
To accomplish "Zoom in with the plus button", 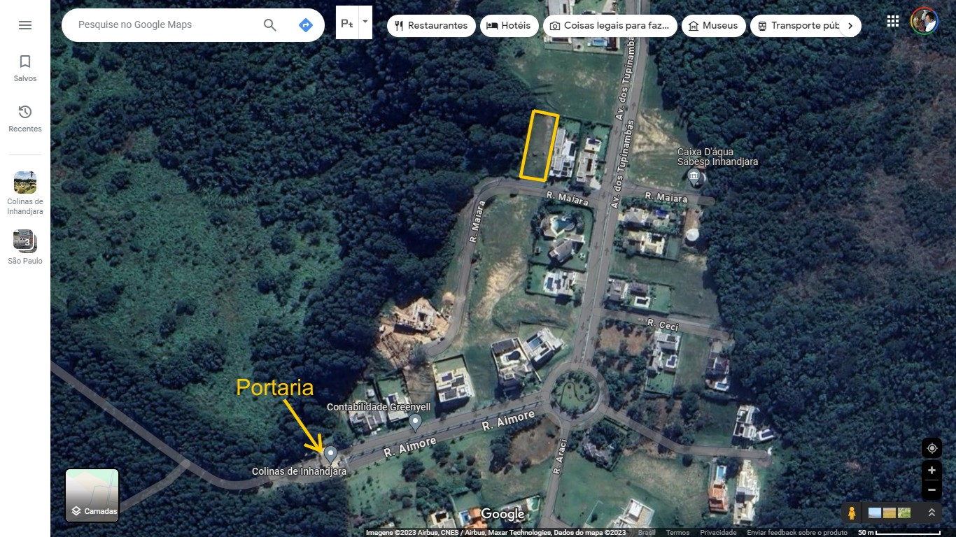I will (x=932, y=471).
